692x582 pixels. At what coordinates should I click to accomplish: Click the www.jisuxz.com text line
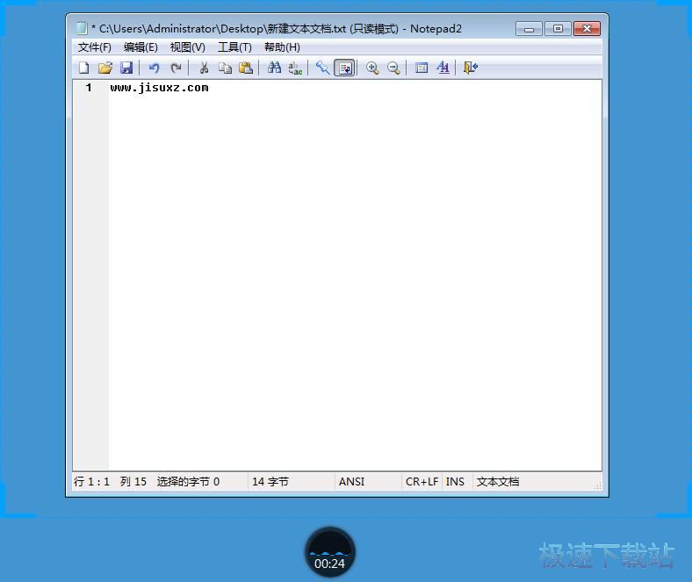159,88
